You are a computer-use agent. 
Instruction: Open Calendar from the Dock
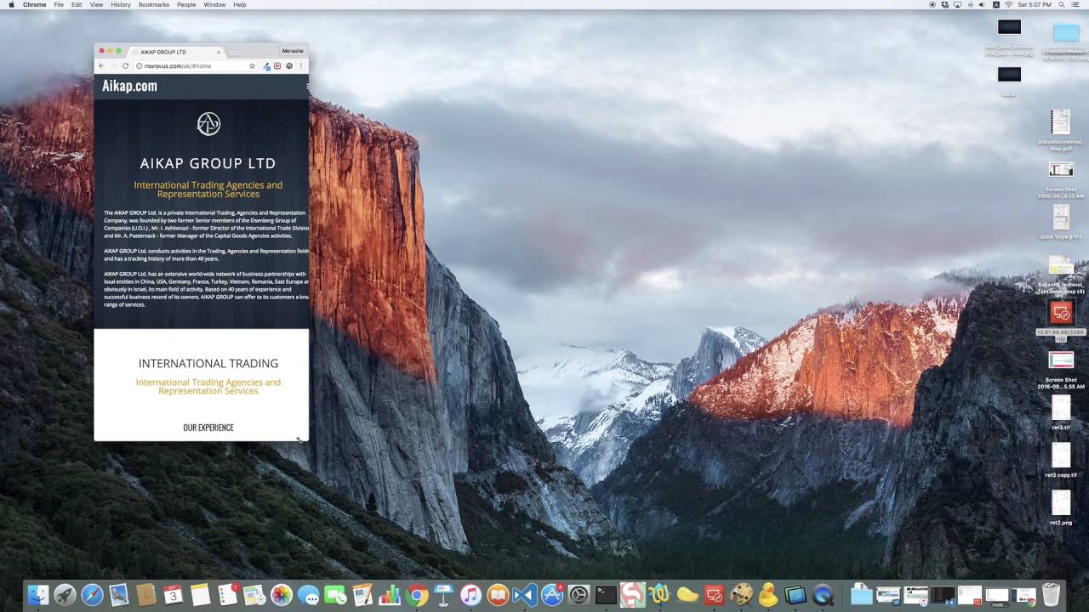click(x=173, y=595)
